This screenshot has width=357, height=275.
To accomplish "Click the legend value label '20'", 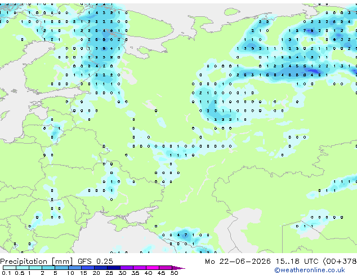I will tap(96, 273).
